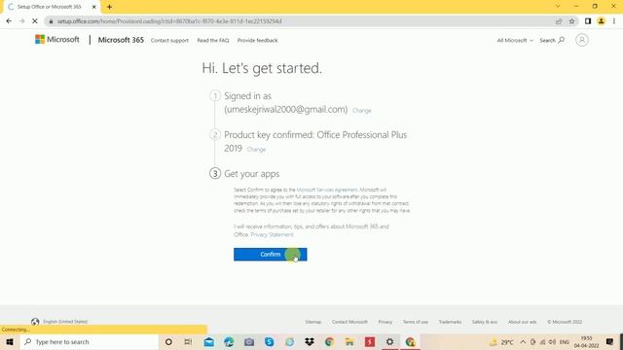Viewport: 623px width, 350px height.
Task: Open the Privacy footer link
Action: [x=385, y=322]
